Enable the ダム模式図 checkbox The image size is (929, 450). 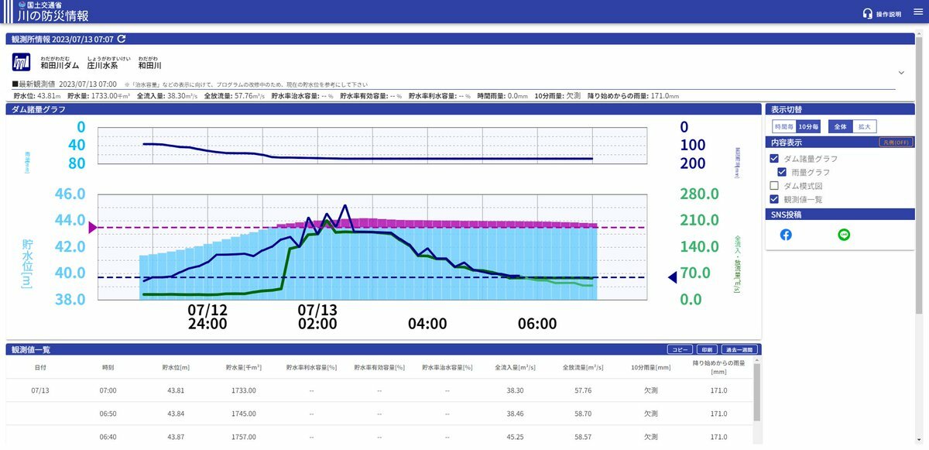774,186
